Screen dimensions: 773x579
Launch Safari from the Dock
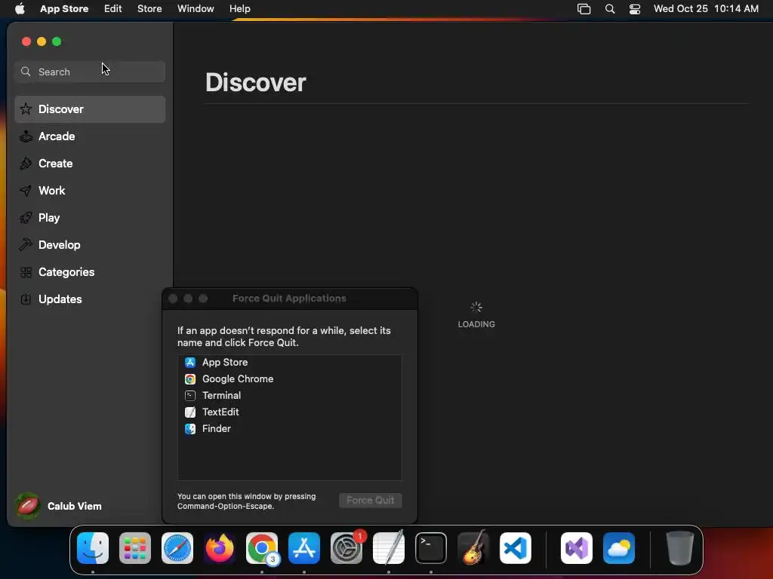(x=177, y=548)
